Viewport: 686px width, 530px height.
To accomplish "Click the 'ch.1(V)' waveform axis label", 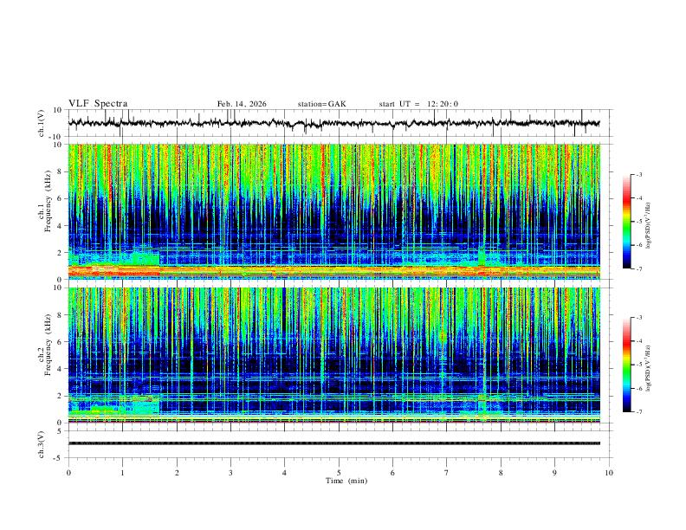I will coord(42,123).
